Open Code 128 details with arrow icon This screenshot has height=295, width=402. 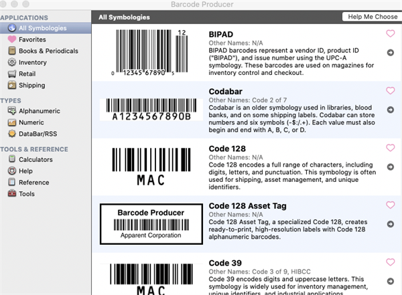point(391,167)
